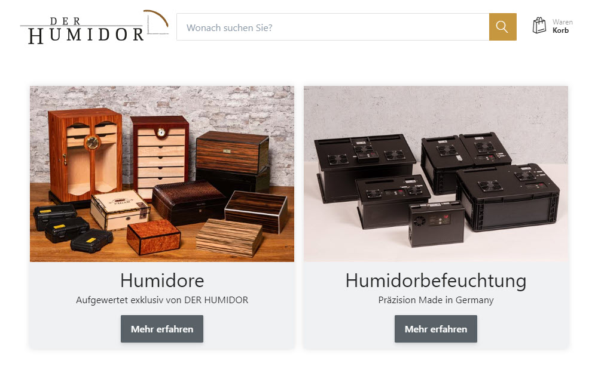598x373 pixels.
Task: Click the drawer humidor with hygrometer
Action: (x=160, y=154)
